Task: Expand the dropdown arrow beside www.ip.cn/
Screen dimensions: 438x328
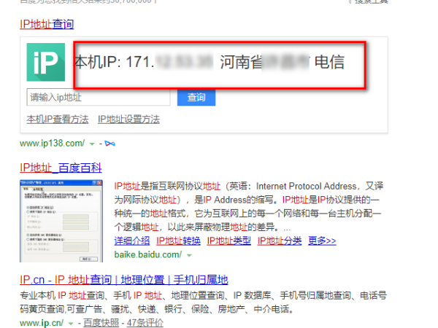Action: tap(71, 324)
